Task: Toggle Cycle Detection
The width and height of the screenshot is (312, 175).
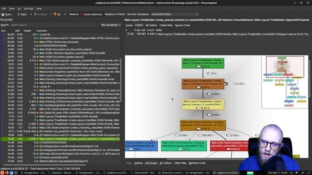Action: 91,14
